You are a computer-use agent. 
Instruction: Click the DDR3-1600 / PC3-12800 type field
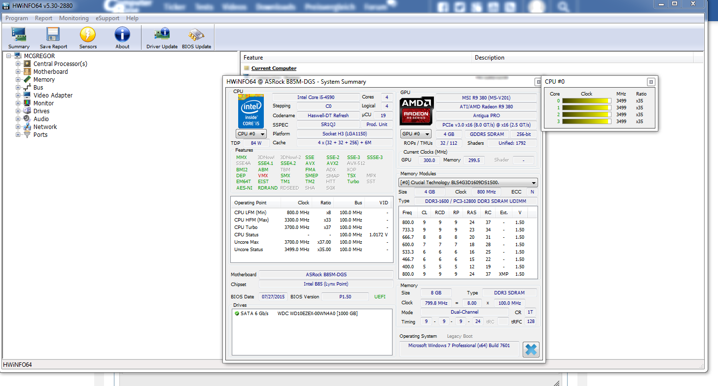tap(476, 201)
